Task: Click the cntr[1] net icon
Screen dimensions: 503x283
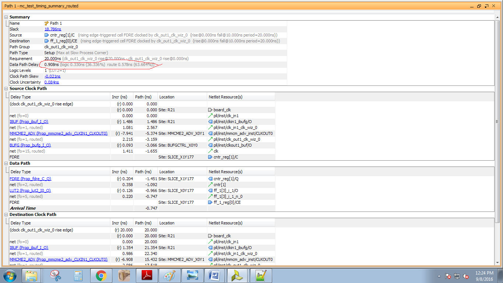Action: pyautogui.click(x=210, y=185)
